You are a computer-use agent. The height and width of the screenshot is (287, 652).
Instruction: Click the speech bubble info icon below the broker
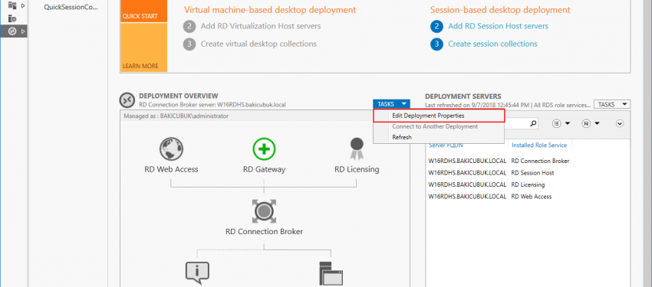196,272
